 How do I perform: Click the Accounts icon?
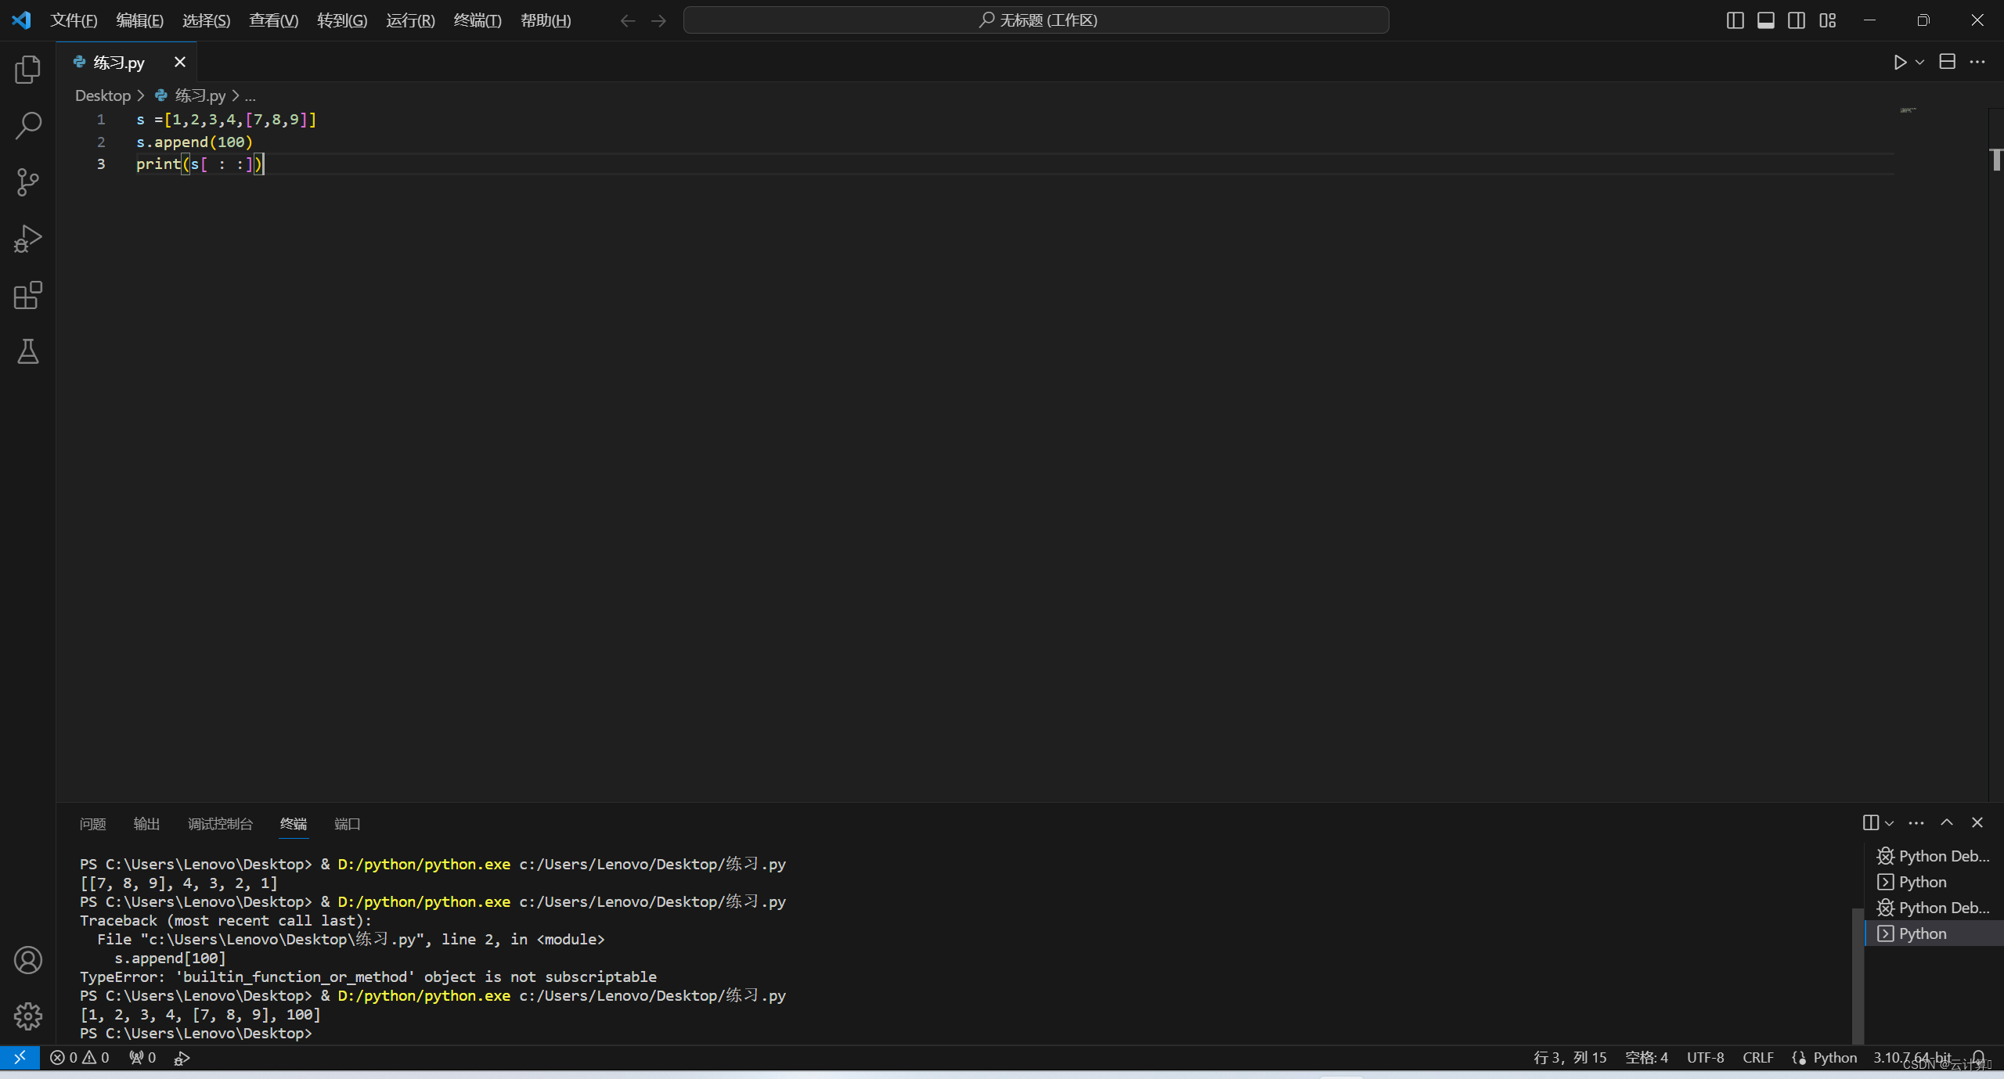pyautogui.click(x=27, y=960)
